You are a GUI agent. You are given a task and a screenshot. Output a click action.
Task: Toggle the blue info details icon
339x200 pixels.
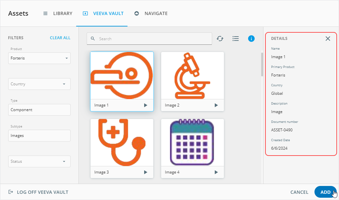[x=251, y=39]
